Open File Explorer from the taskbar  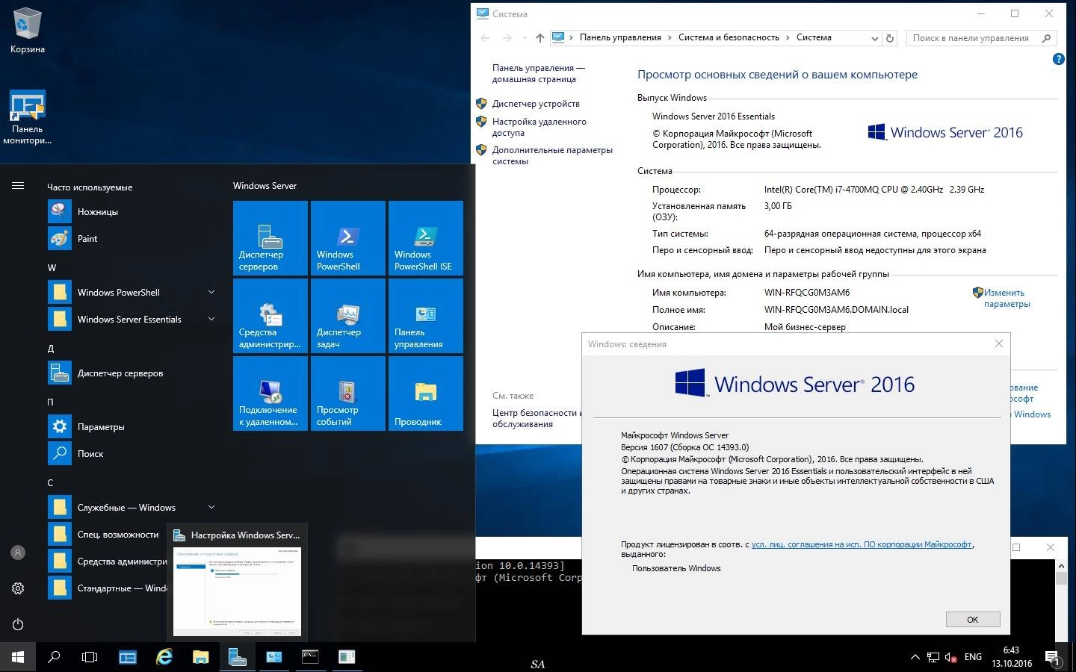[x=200, y=657]
